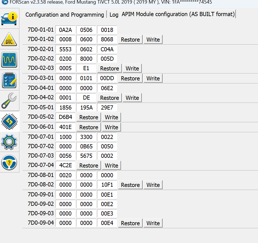
Task: Click Restore for block 7D0-05-02
Action: pos(89,117)
